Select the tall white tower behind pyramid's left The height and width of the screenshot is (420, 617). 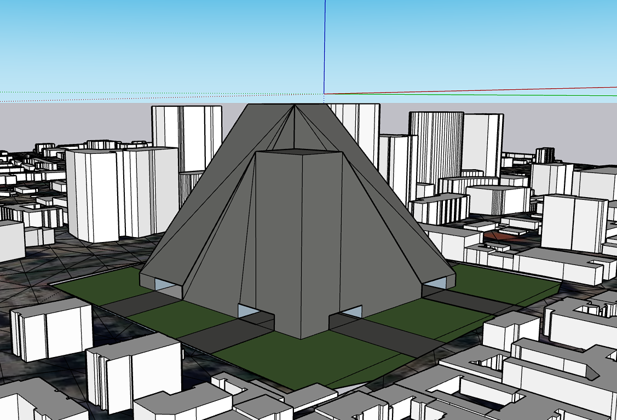click(186, 137)
